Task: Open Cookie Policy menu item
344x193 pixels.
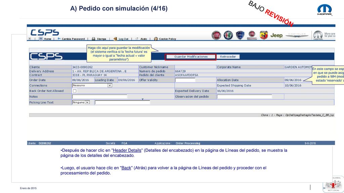Action: (168, 39)
